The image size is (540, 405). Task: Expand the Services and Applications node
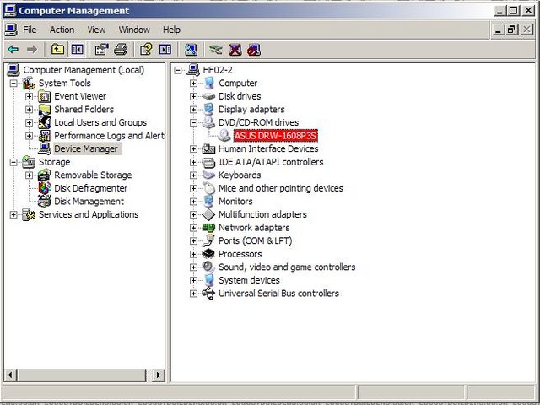(13, 214)
